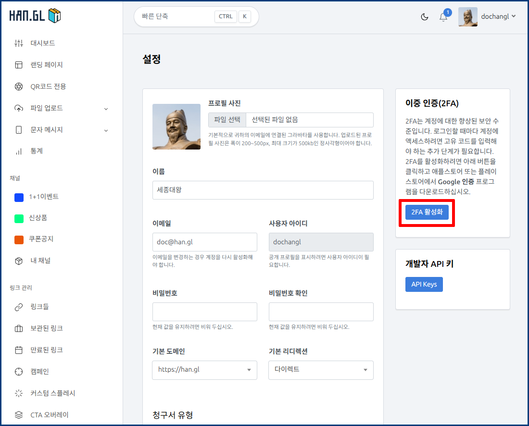
Task: Click the profile photo thumbnail
Action: click(x=176, y=126)
